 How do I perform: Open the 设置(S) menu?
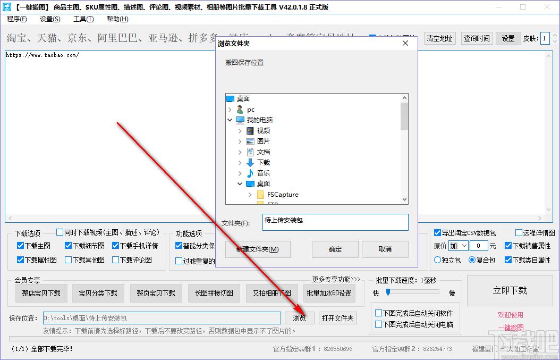pyautogui.click(x=50, y=19)
